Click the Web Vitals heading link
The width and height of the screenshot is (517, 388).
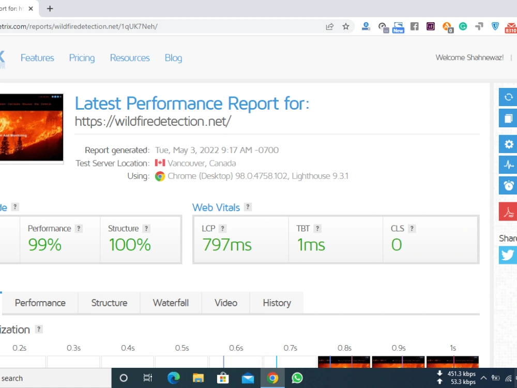216,207
